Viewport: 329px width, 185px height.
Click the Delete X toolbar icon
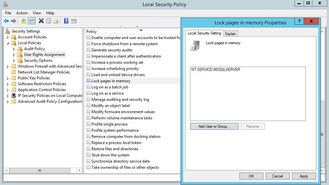pyautogui.click(x=41, y=21)
